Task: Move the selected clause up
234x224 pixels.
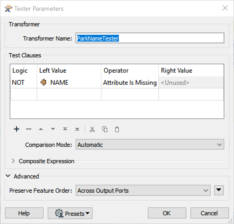Action: point(41,129)
